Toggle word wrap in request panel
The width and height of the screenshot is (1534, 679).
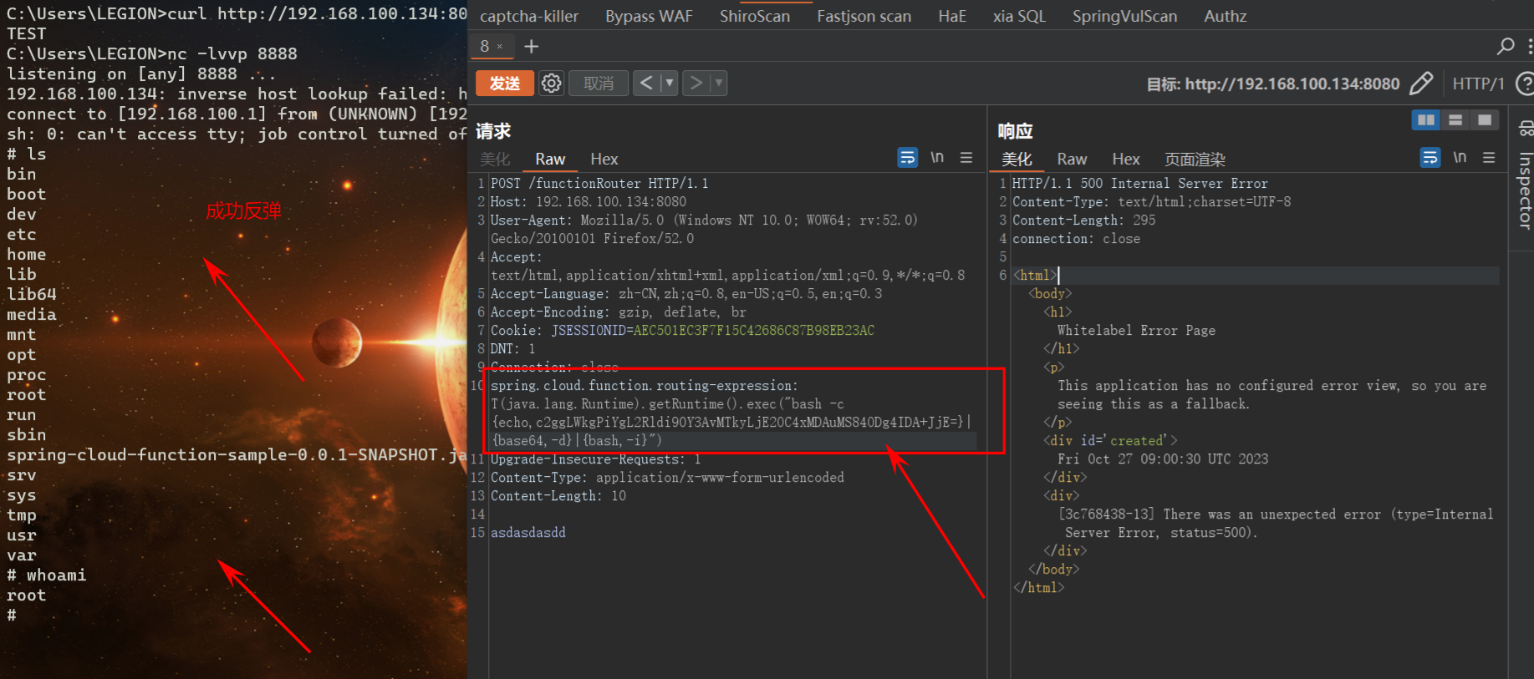pyautogui.click(x=908, y=158)
